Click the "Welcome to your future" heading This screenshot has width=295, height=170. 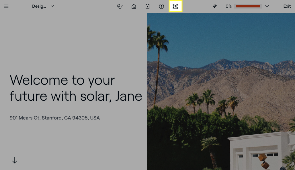pyautogui.click(x=76, y=88)
